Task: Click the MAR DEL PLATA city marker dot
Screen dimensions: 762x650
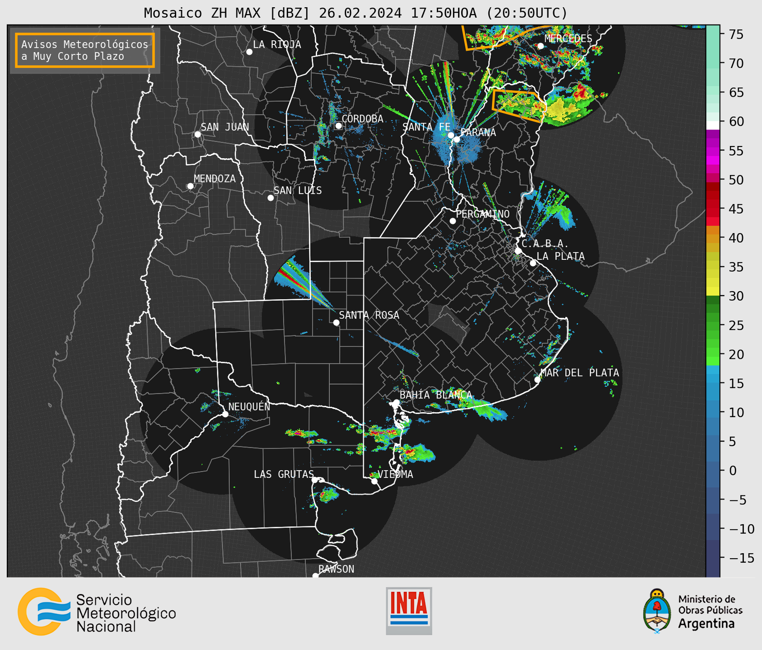Action: [538, 380]
